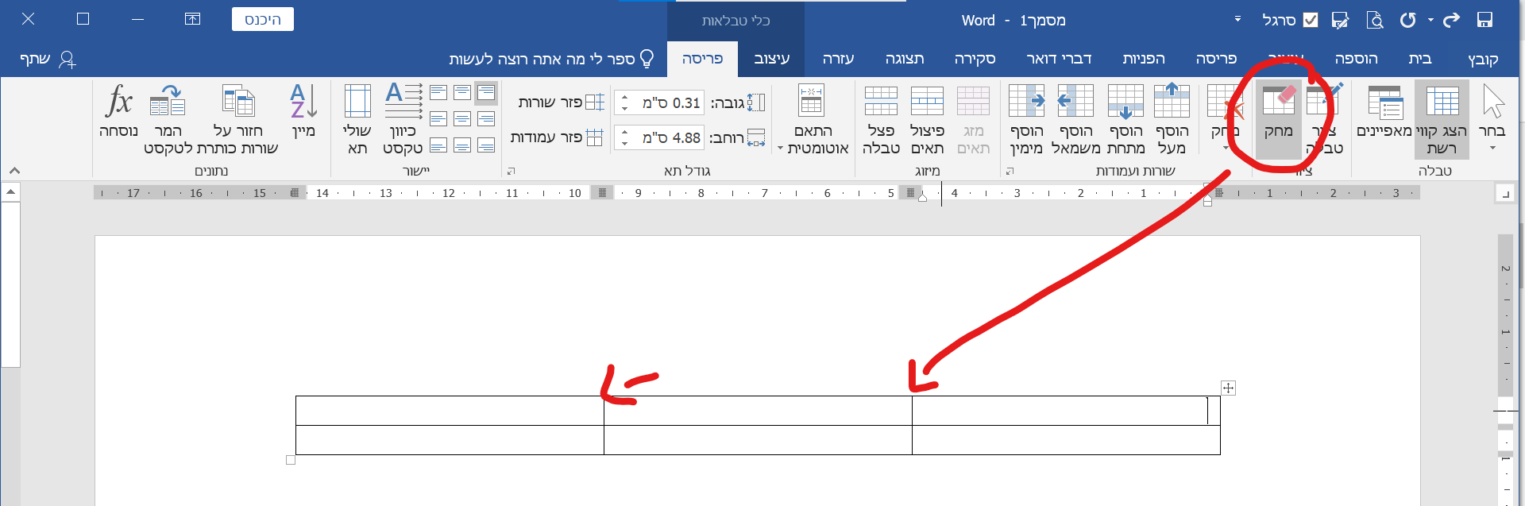Switch to the Insert (הוספה) tab

click(x=1357, y=59)
